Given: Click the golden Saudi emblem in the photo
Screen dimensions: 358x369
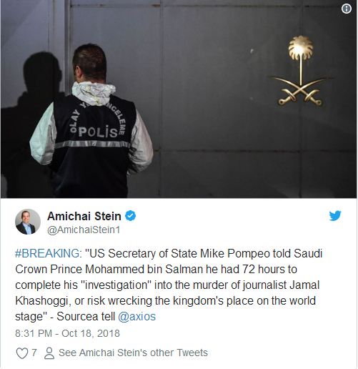Looking at the screenshot, I should pyautogui.click(x=301, y=71).
